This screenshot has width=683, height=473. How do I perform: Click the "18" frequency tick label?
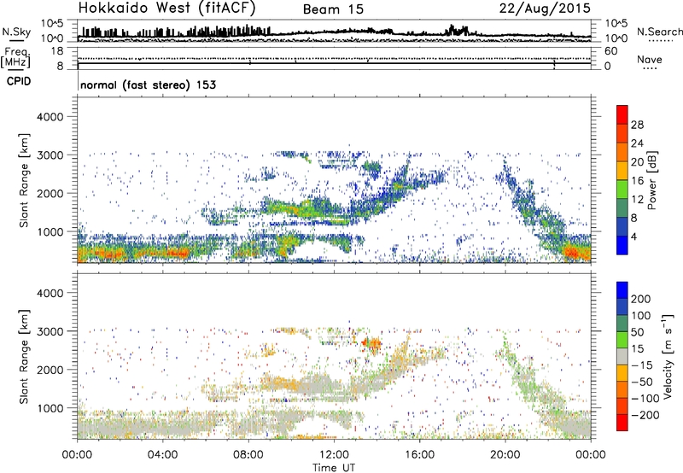[x=57, y=51]
